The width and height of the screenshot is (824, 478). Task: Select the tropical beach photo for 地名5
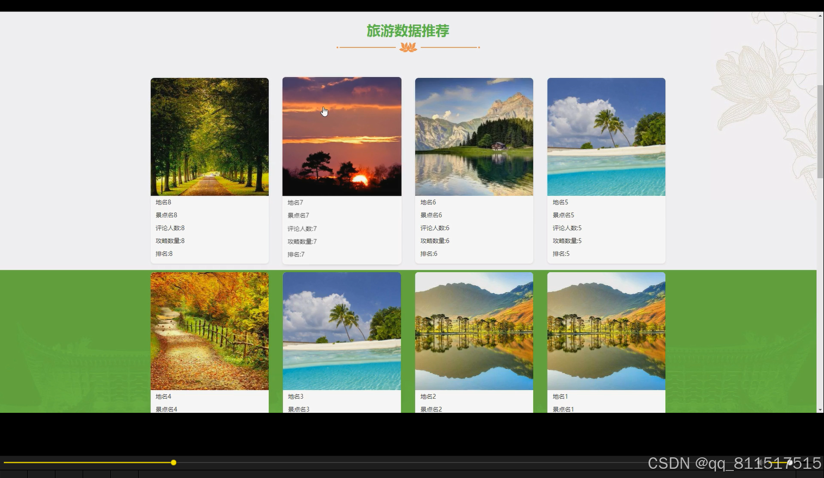(605, 136)
